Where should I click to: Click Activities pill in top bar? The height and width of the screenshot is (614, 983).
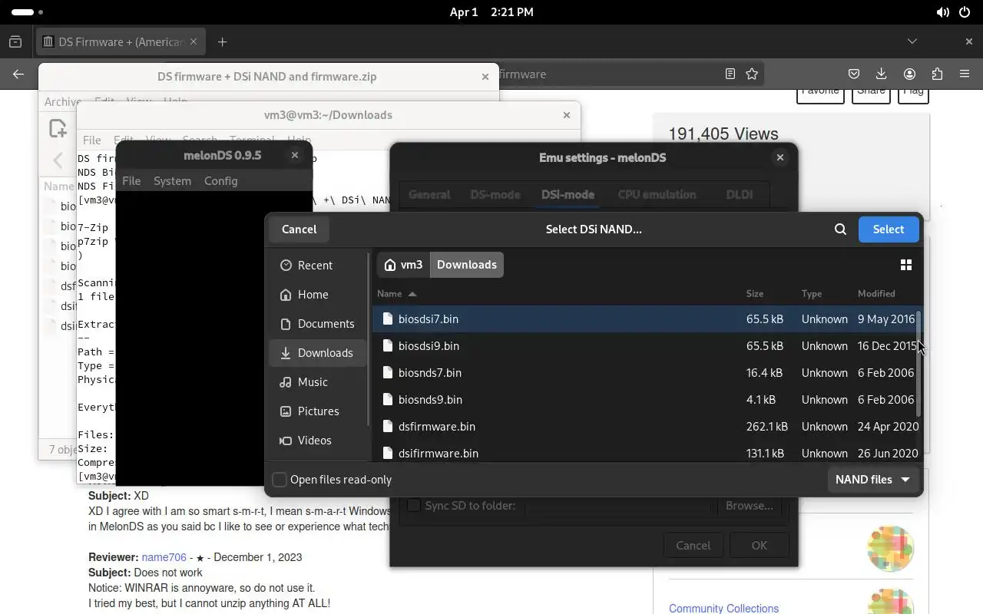(x=23, y=12)
